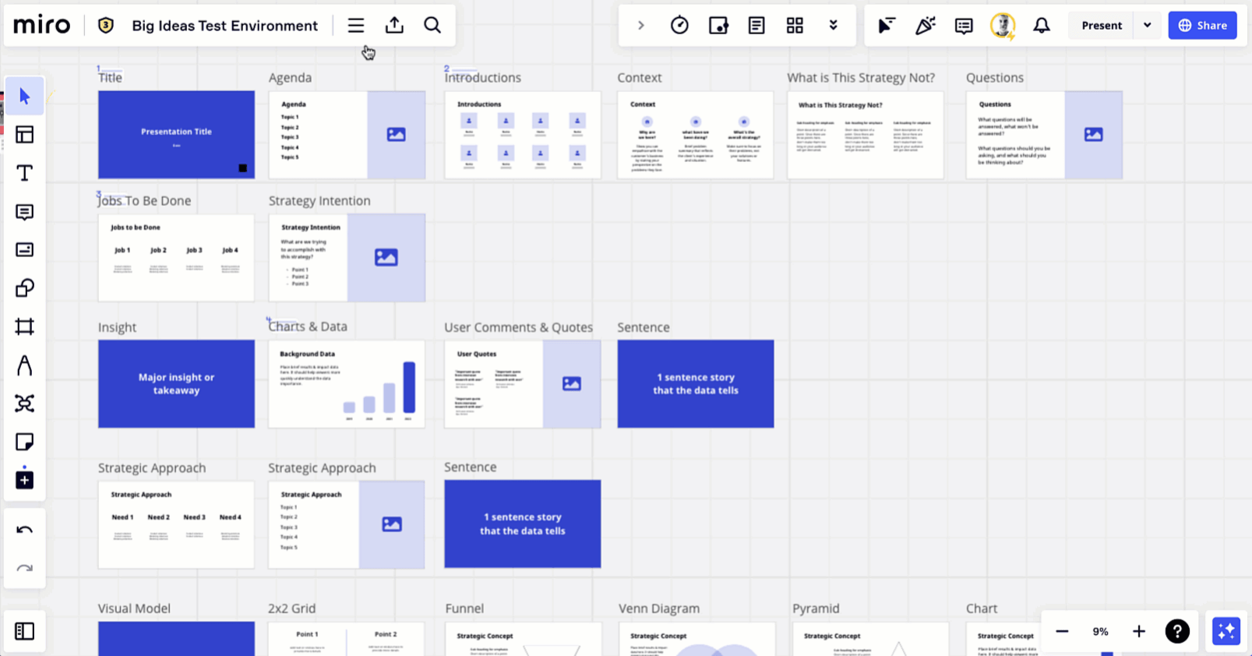Select the Sticky note tool

(x=24, y=442)
